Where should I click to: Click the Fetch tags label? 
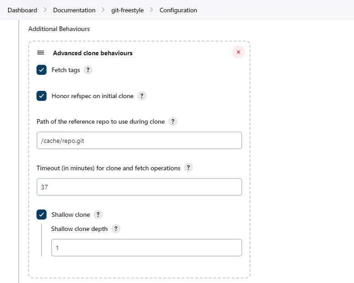(x=66, y=70)
